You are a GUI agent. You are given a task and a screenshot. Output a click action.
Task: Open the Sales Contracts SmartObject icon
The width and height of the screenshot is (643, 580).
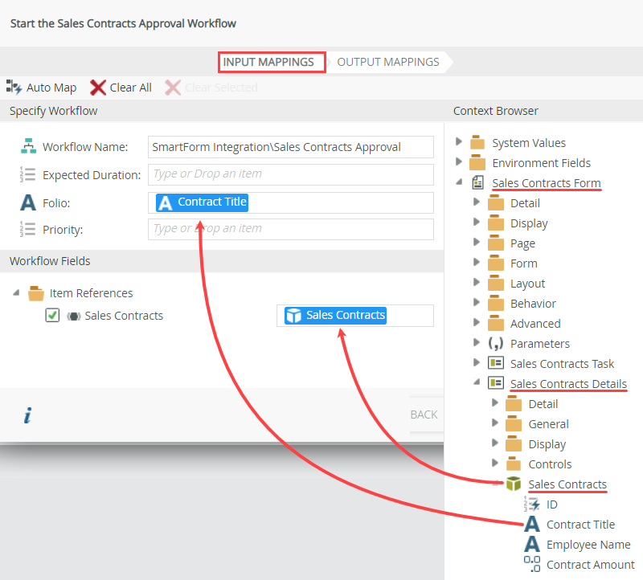(513, 484)
